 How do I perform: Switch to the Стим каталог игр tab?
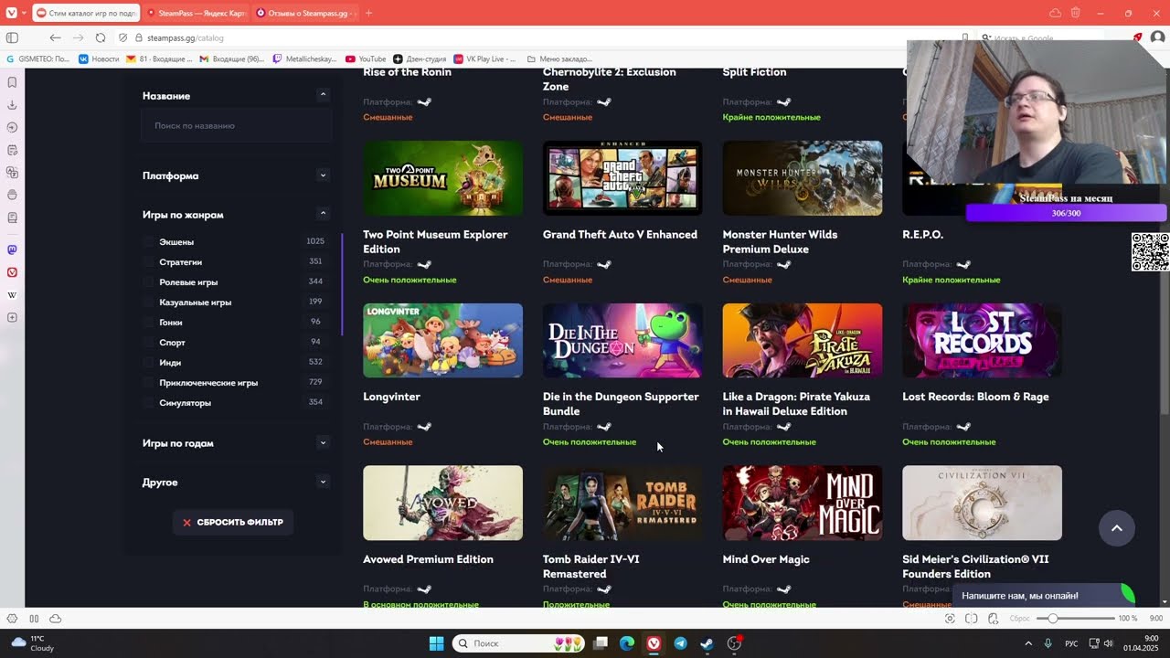pos(87,13)
